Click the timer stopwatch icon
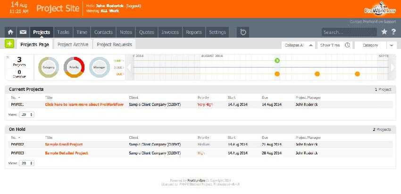Viewport: 401px width, 194px height. tap(243, 32)
